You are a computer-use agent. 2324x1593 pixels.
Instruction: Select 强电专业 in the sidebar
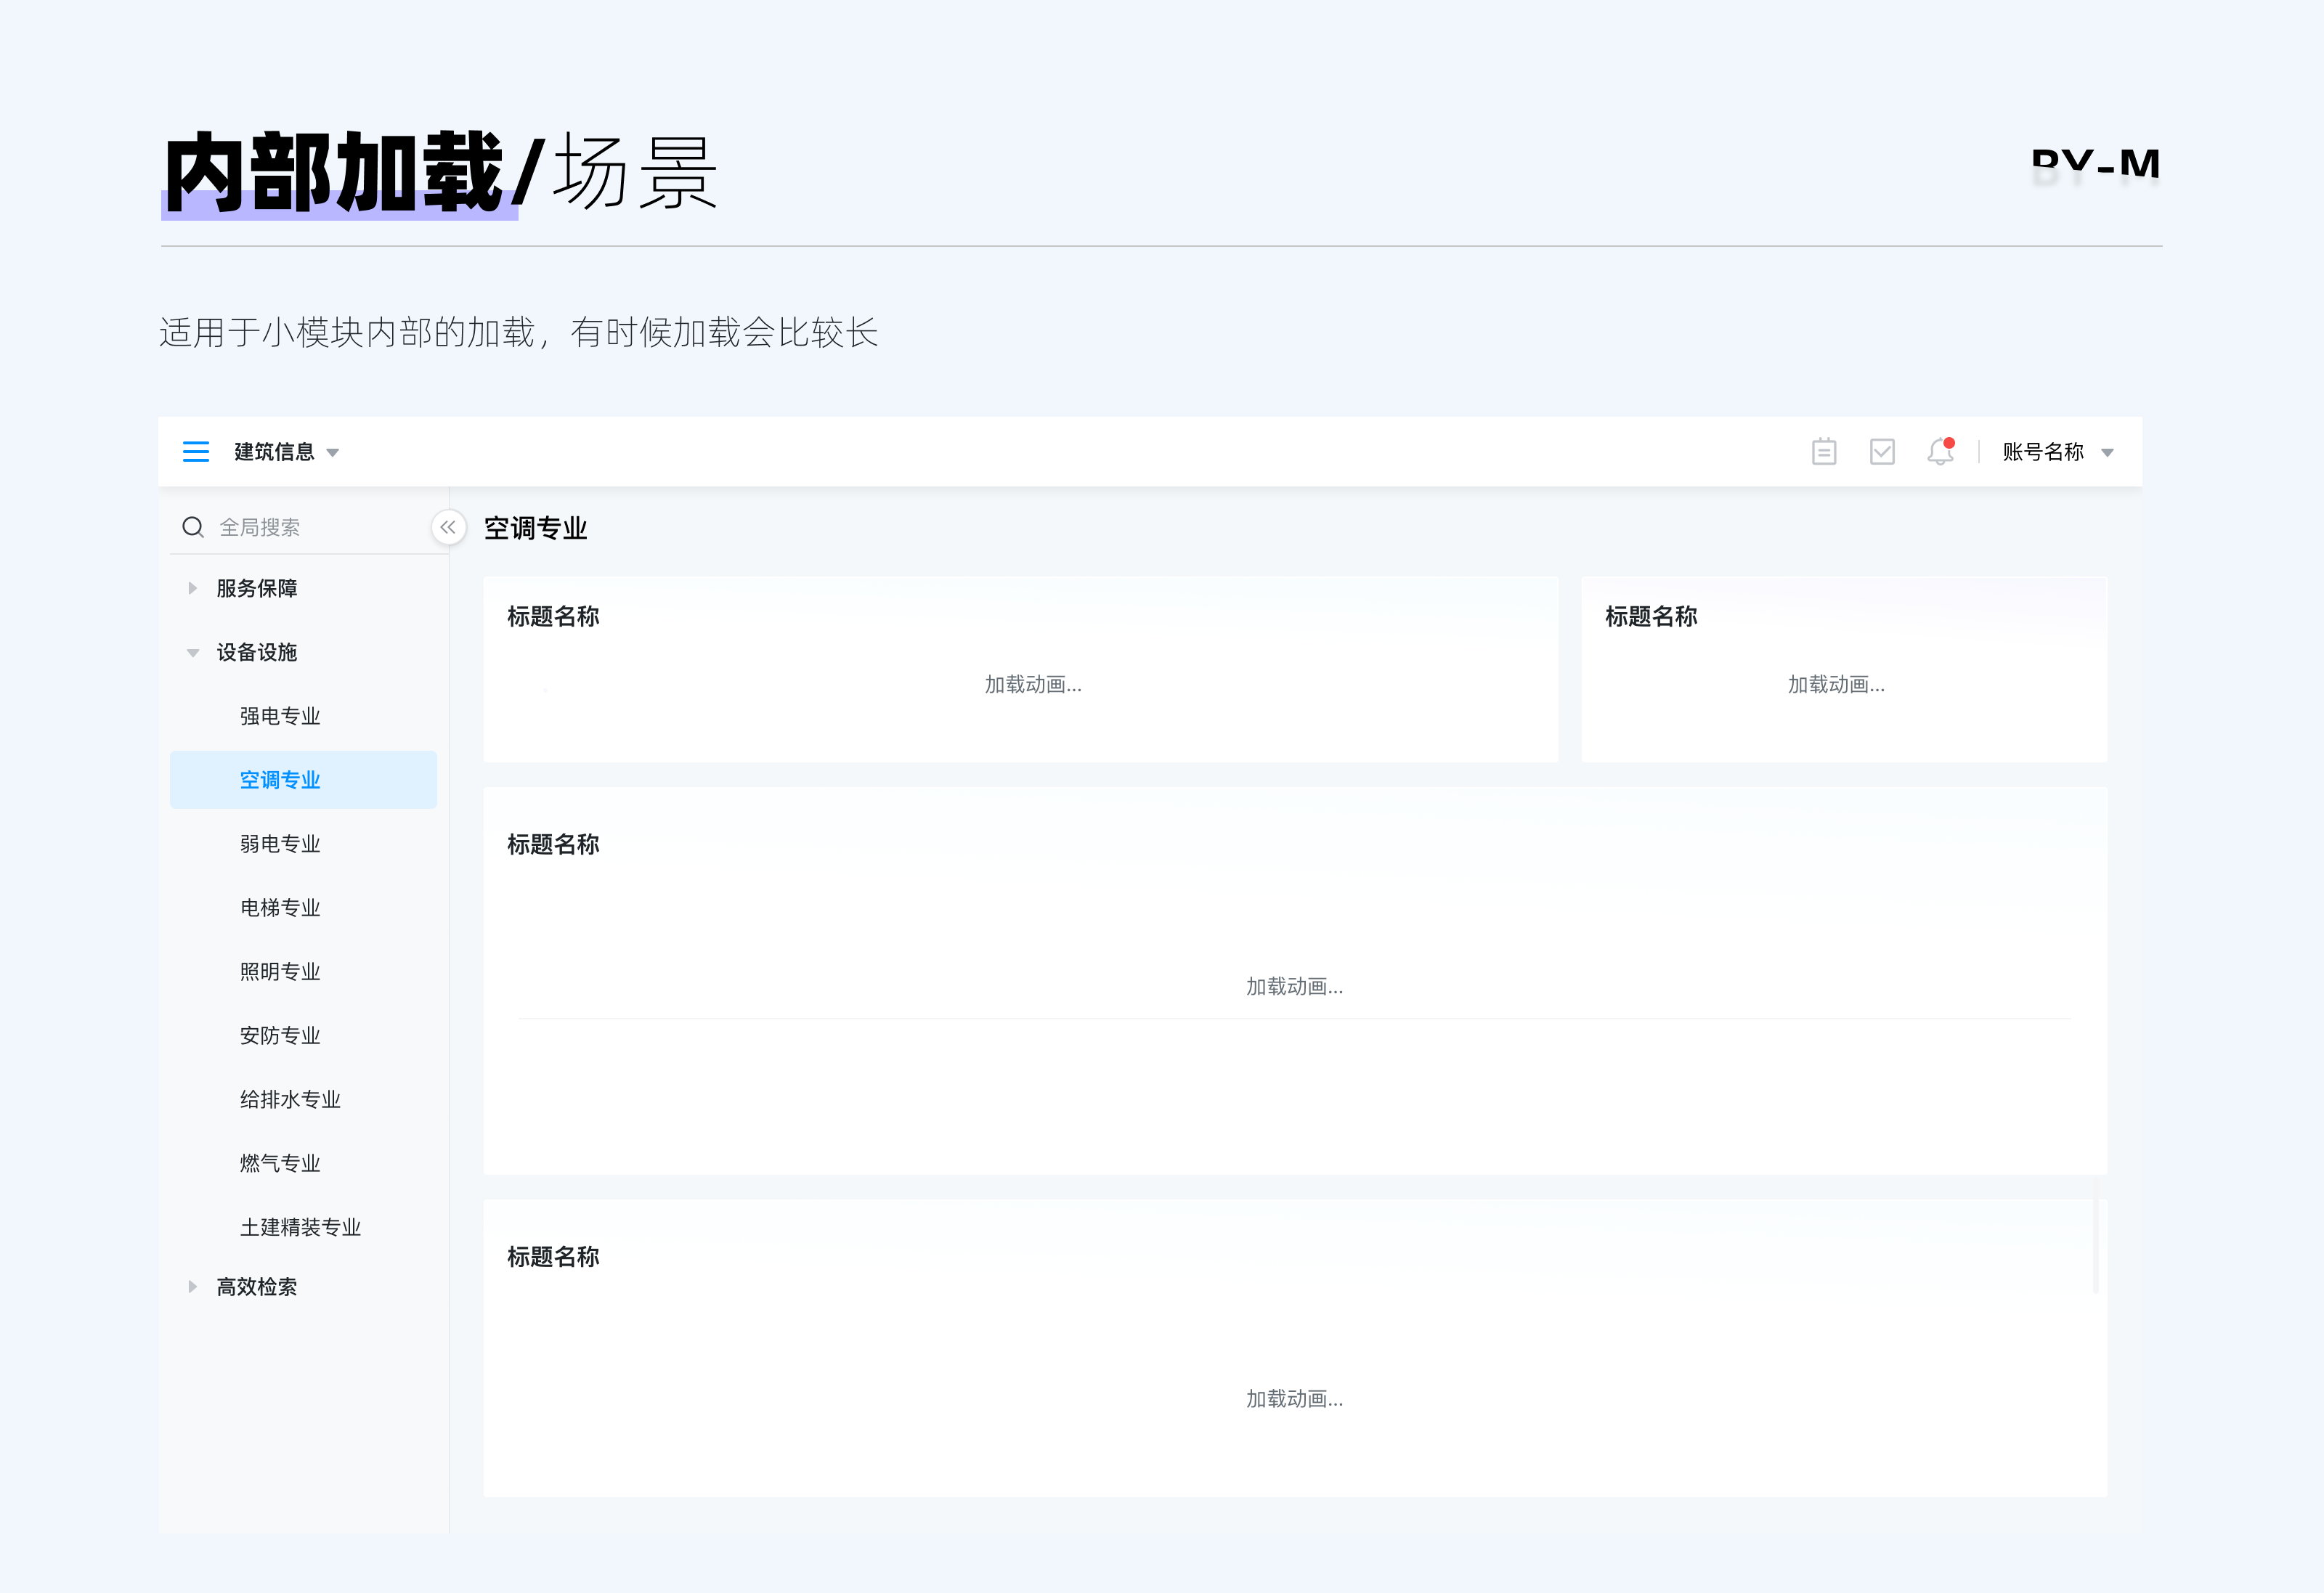[280, 716]
